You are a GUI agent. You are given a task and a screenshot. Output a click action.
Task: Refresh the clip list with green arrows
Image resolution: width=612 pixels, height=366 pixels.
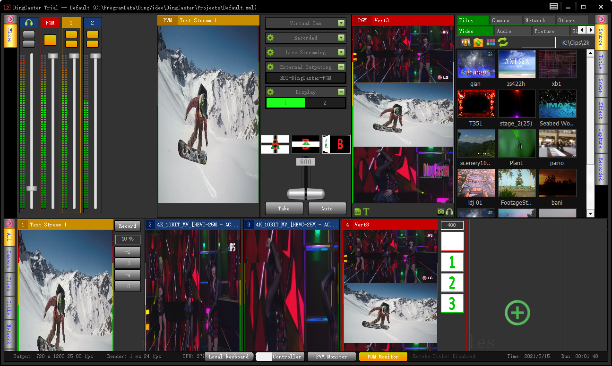click(503, 42)
